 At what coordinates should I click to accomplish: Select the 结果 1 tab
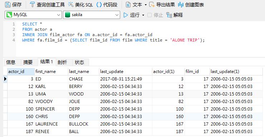coord(46,62)
